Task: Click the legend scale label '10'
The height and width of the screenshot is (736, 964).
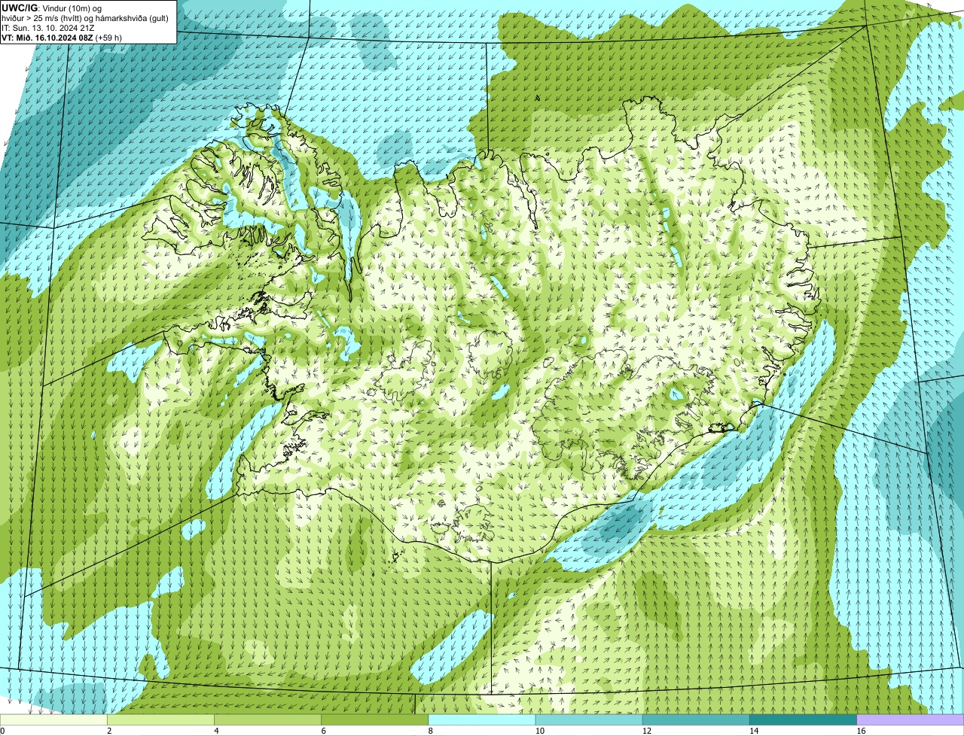Action: [x=539, y=731]
